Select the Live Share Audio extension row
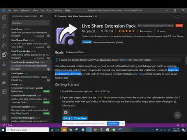Image resolution: width=187 pixels, height=140 pixels. coord(30,54)
